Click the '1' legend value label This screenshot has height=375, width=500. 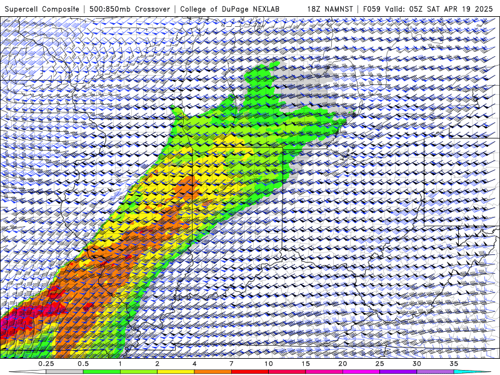click(x=120, y=364)
